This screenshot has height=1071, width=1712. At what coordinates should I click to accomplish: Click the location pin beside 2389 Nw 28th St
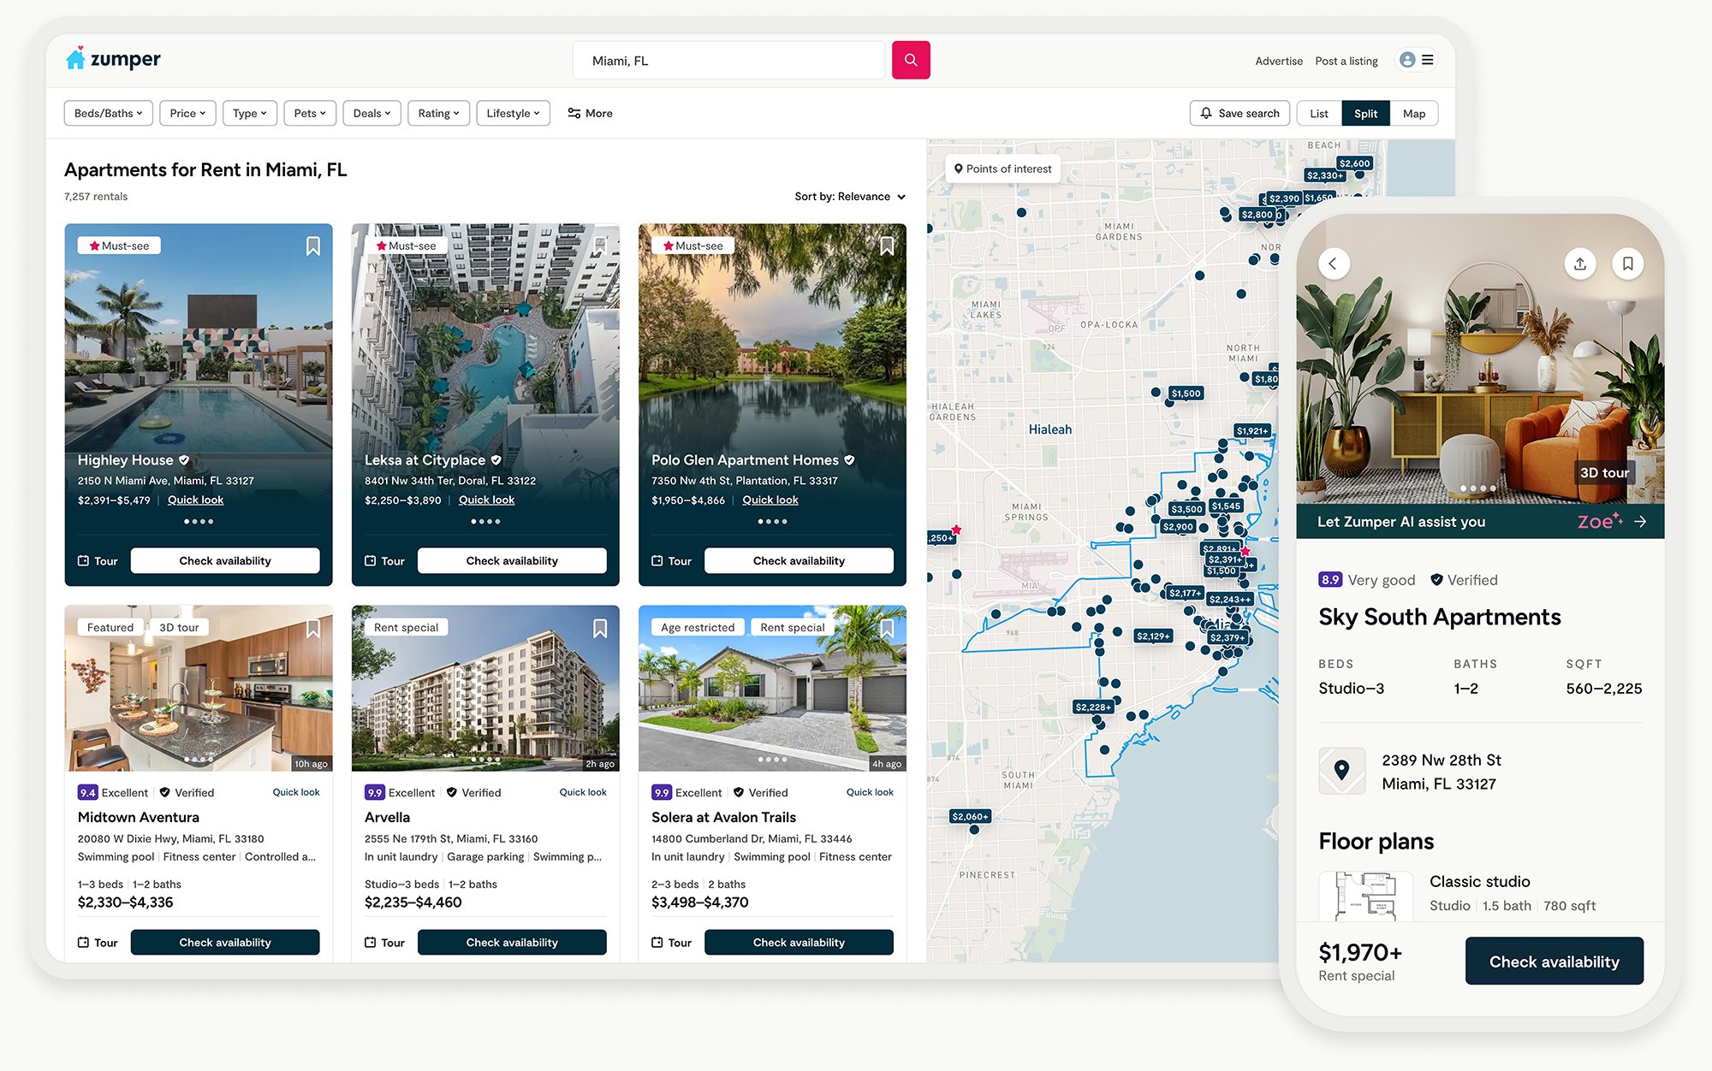[x=1341, y=771]
